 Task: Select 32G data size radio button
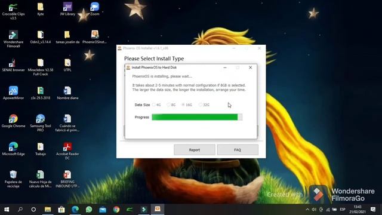201,105
